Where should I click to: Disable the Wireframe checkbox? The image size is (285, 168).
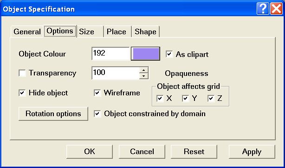(97, 93)
